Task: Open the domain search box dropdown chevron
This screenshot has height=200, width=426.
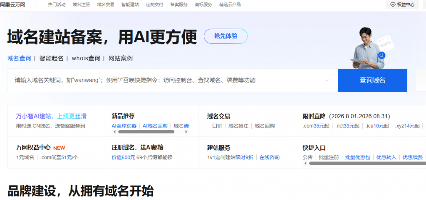Action: 327,80
